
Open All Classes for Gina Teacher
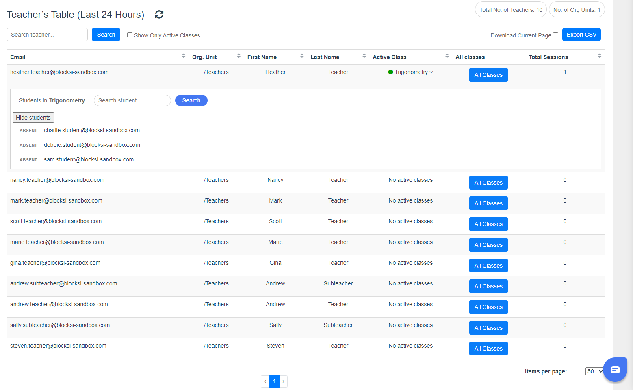(488, 266)
